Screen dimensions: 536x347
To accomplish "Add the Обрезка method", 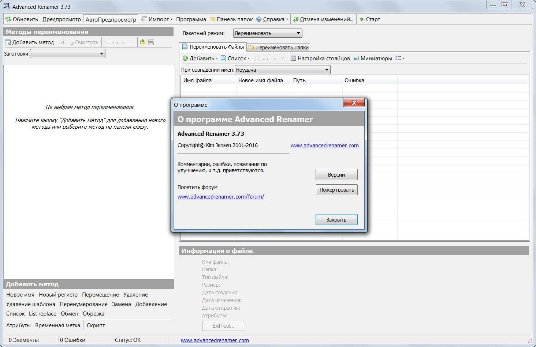I will [x=93, y=314].
